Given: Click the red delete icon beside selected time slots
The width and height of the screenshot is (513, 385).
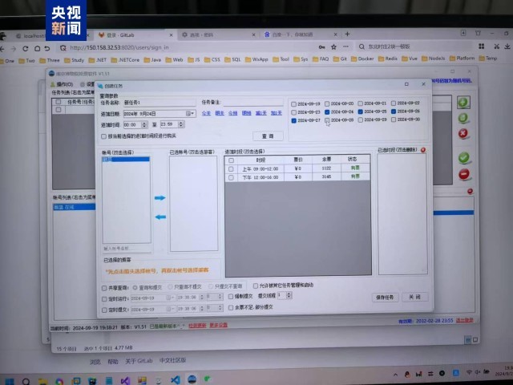Looking at the screenshot, I should (423, 150).
